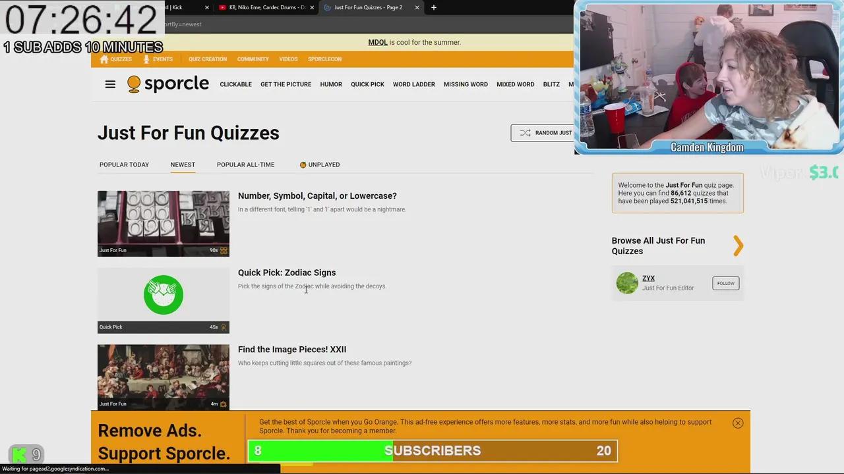Open SporcleCon in the orange bar

pos(324,59)
